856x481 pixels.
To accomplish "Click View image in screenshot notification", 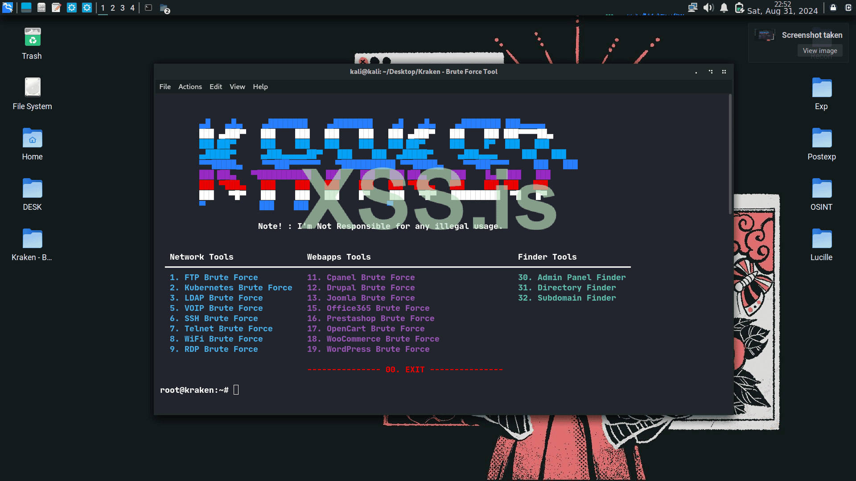I will 819,51.
